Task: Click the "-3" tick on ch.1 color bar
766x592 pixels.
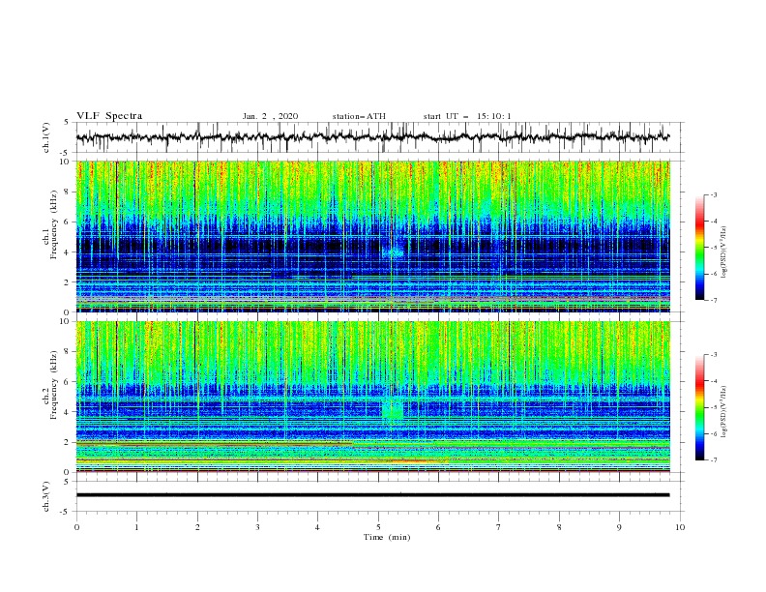Action: pyautogui.click(x=713, y=194)
